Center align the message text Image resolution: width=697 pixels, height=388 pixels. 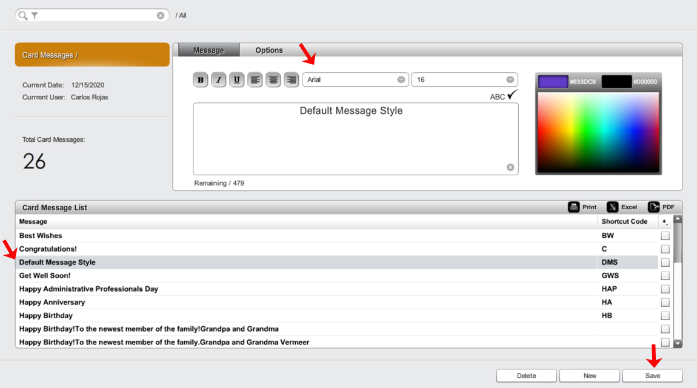273,80
